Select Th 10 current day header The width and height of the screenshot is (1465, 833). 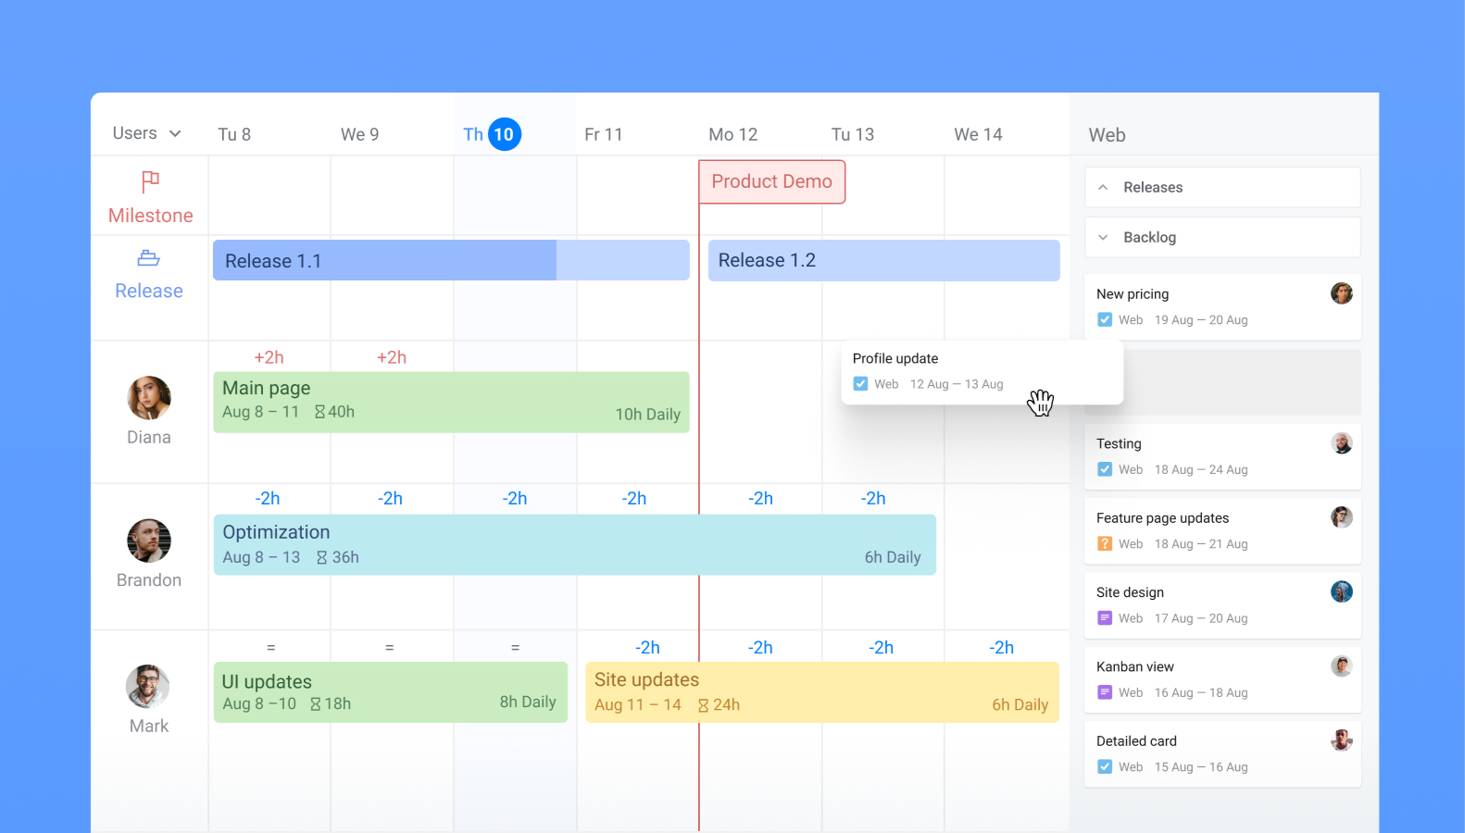click(492, 134)
